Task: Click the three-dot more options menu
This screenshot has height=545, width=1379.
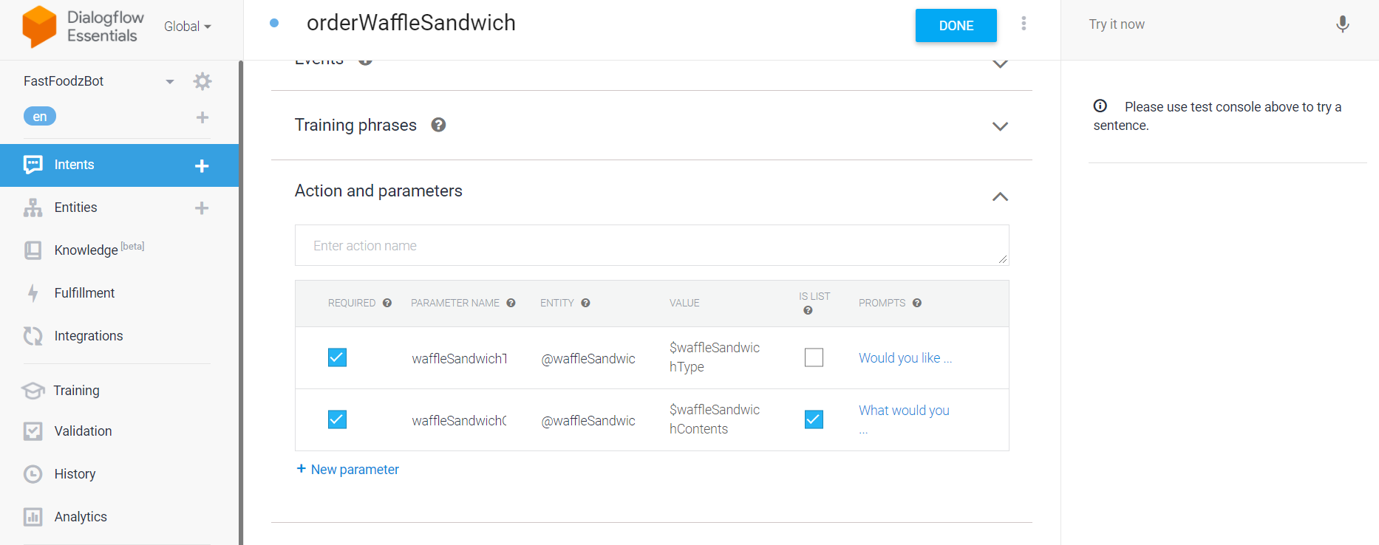Action: [x=1024, y=24]
